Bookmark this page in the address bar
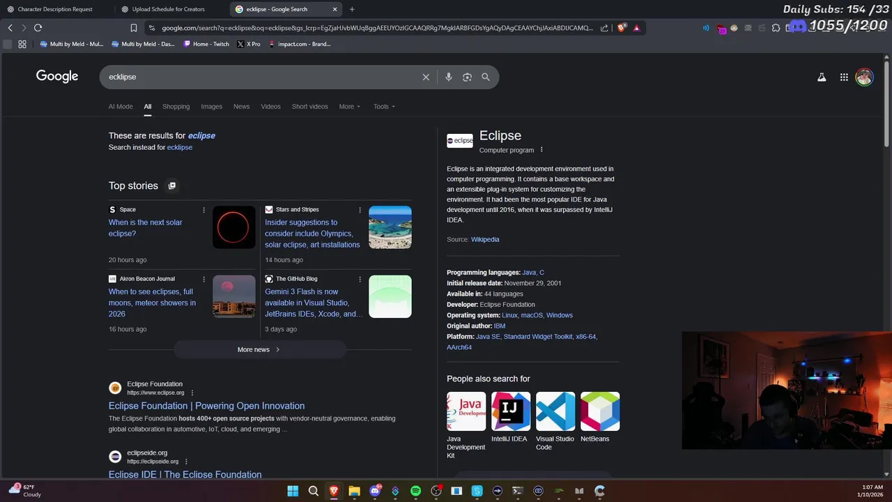Screen dimensions: 892x502 tap(134, 28)
